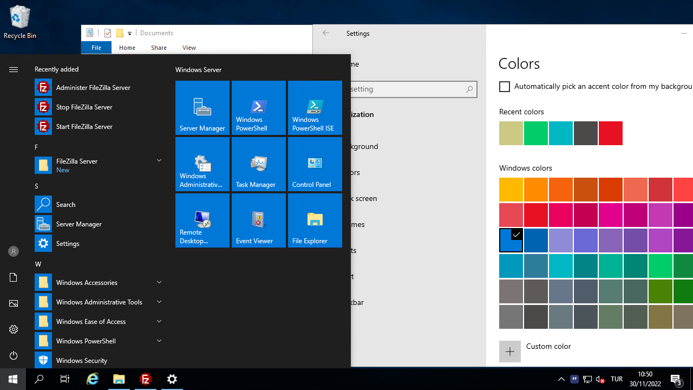This screenshot has width=693, height=390.
Task: Select the red recent color swatch
Action: coord(611,133)
